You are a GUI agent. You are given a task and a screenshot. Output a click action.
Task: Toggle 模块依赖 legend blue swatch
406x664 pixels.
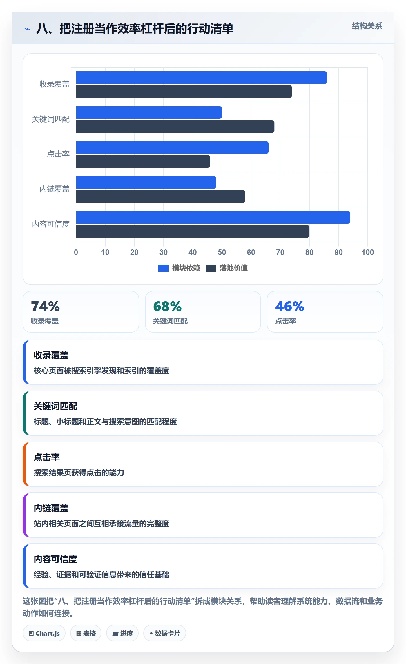click(x=163, y=268)
